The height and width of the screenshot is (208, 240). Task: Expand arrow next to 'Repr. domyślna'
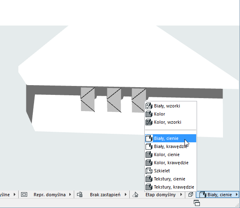coord(70,195)
